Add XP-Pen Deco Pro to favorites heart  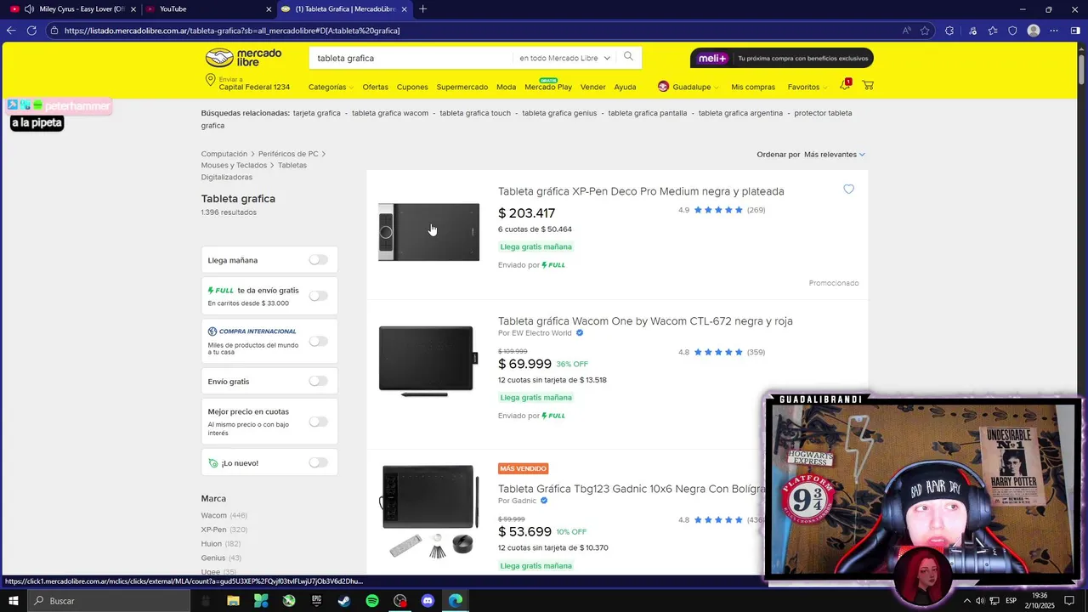[848, 190]
